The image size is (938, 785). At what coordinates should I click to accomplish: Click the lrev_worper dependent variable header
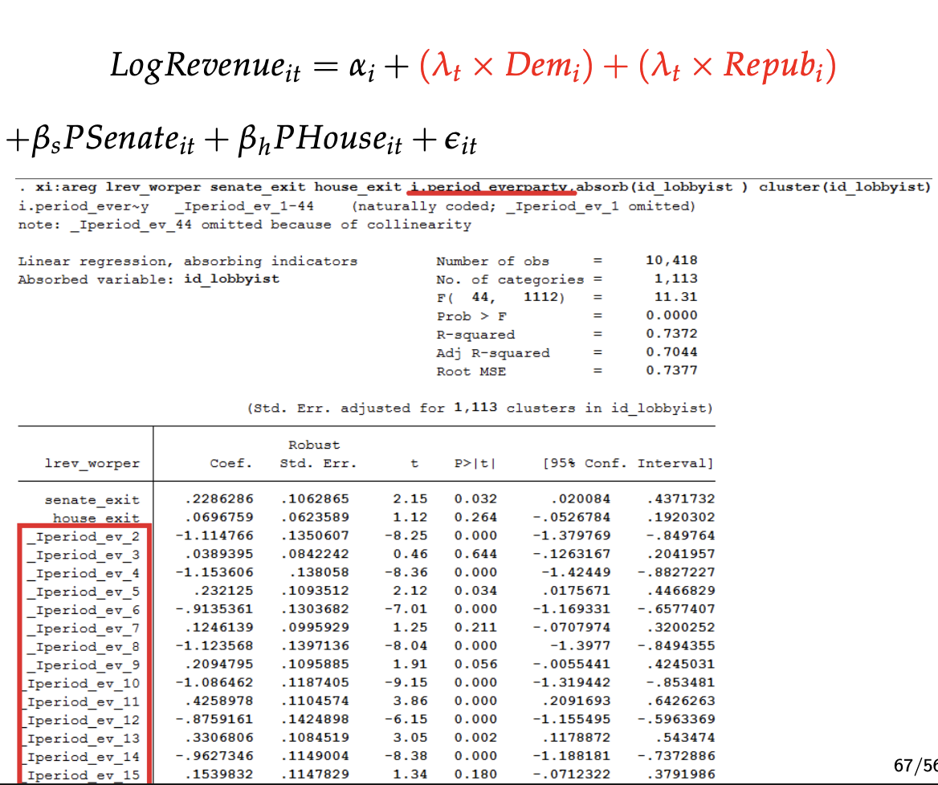click(92, 464)
